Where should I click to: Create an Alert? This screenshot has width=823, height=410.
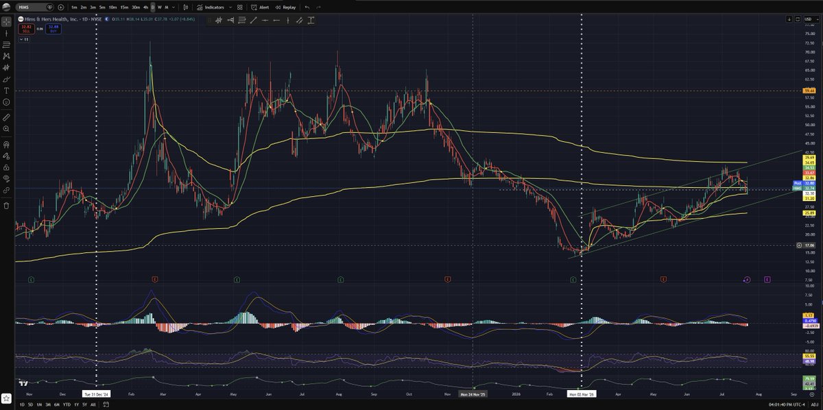pyautogui.click(x=260, y=7)
